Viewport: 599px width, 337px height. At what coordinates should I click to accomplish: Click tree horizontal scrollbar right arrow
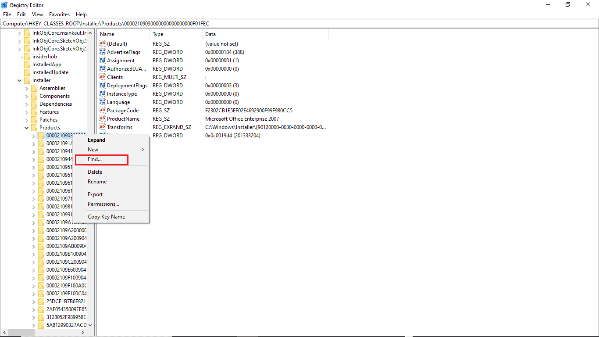[x=83, y=333]
